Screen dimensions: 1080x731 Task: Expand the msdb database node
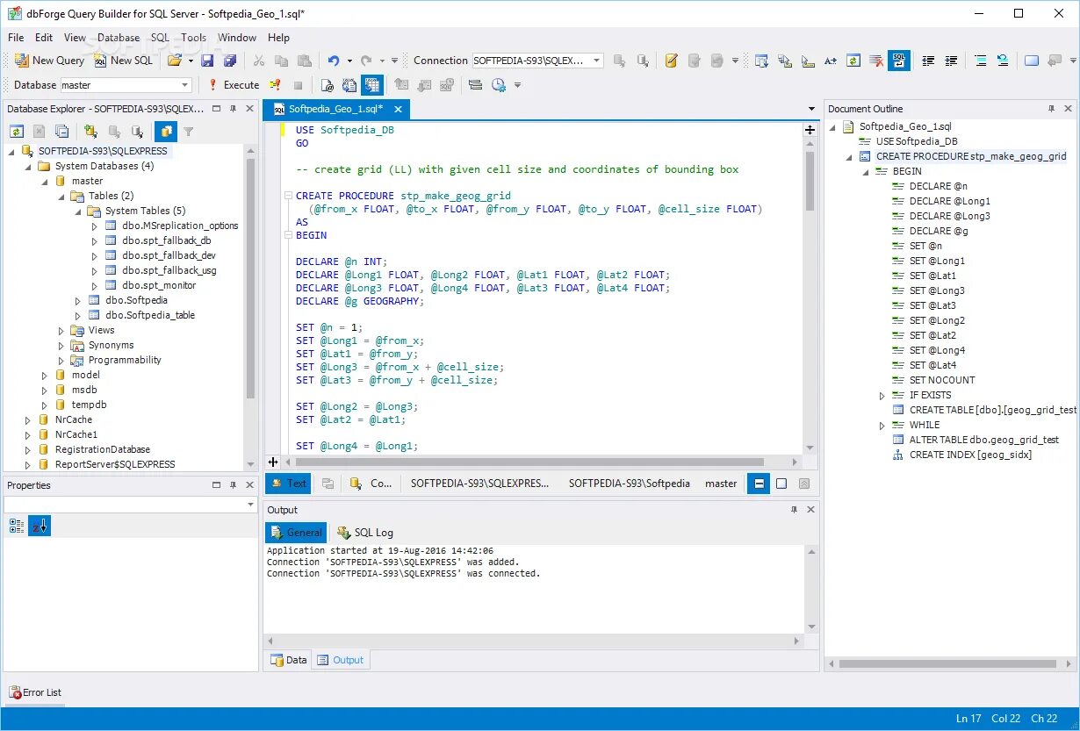46,390
